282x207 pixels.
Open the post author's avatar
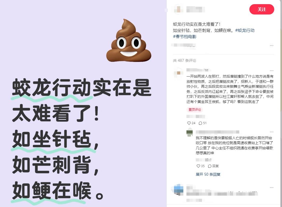(179, 9)
